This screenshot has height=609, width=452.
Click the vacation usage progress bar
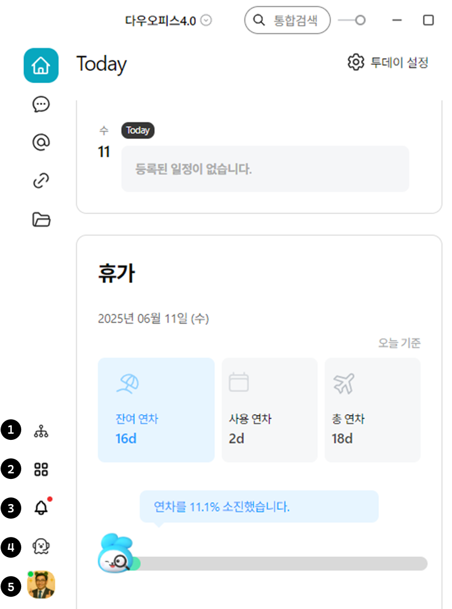click(x=279, y=563)
